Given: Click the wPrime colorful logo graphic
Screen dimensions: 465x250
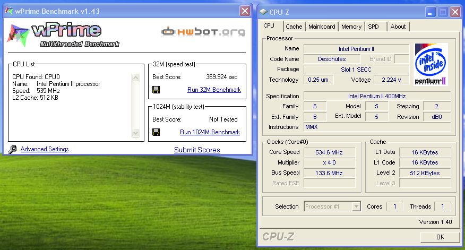Looking at the screenshot, I should (x=18, y=36).
